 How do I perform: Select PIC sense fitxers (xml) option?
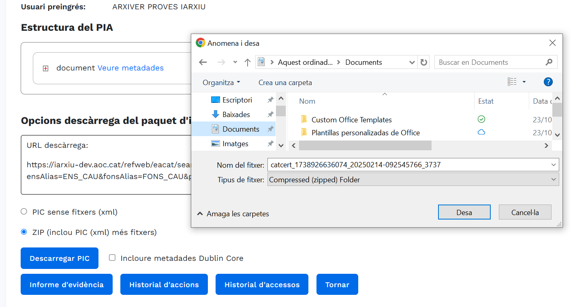(x=24, y=211)
